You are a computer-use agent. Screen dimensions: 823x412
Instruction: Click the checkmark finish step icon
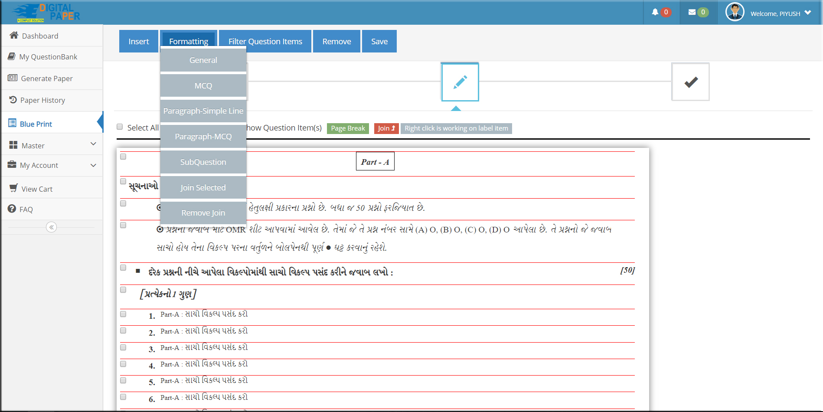pos(690,82)
